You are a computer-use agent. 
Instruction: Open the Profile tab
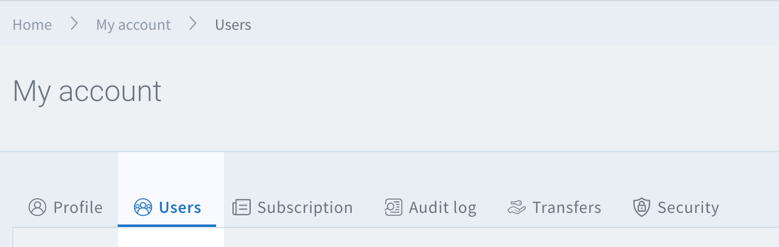coord(78,207)
